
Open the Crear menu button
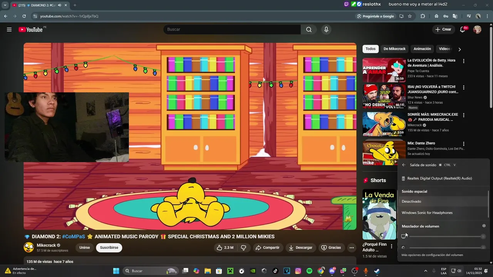[x=443, y=30]
